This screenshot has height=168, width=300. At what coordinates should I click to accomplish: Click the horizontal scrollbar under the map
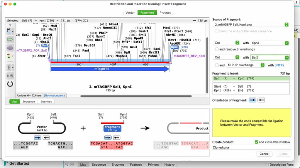coord(136,96)
